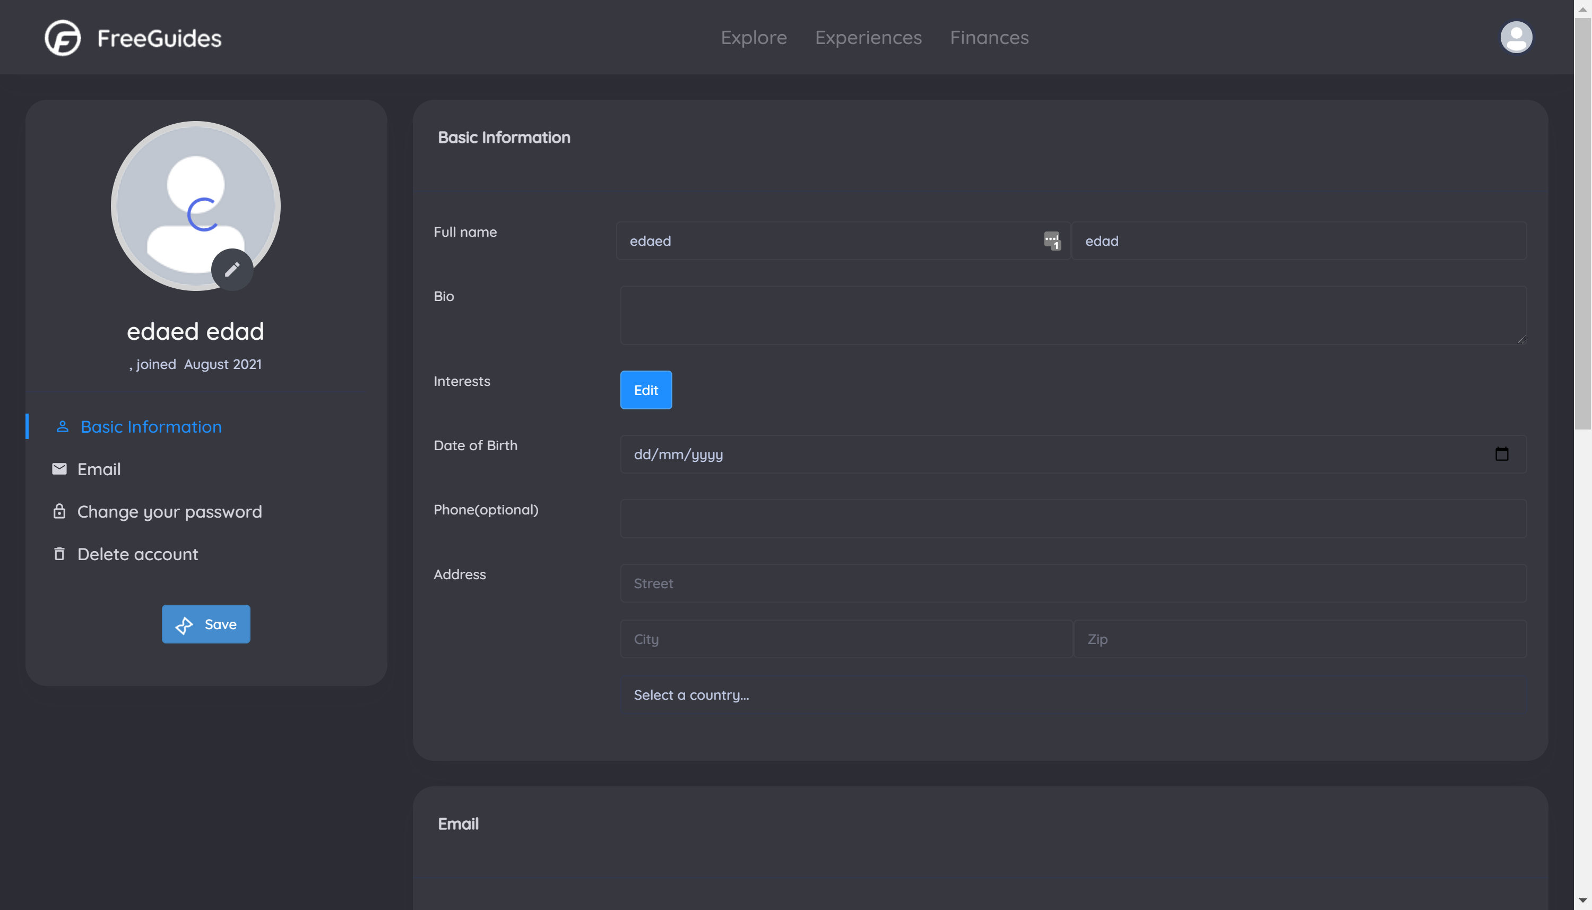Image resolution: width=1592 pixels, height=910 pixels.
Task: Click the scrollbar up arrow
Action: [x=1582, y=8]
